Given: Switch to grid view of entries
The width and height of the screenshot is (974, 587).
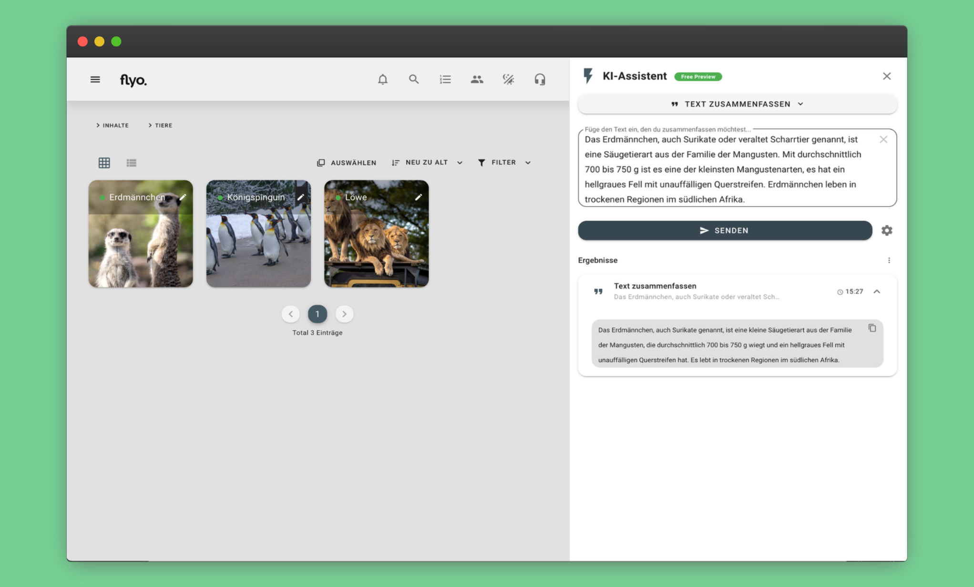Looking at the screenshot, I should 104,163.
